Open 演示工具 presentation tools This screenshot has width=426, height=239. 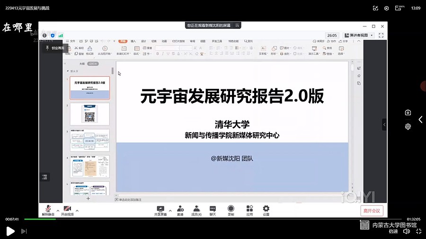(x=314, y=51)
